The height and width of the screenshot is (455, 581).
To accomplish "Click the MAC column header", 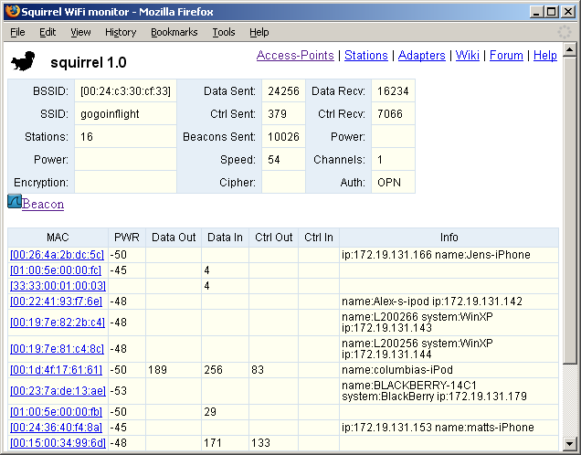I will click(x=58, y=238).
